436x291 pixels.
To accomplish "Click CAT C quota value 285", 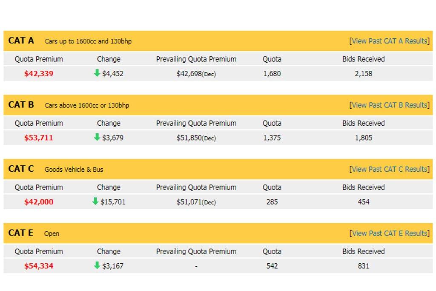I will pos(272,202).
